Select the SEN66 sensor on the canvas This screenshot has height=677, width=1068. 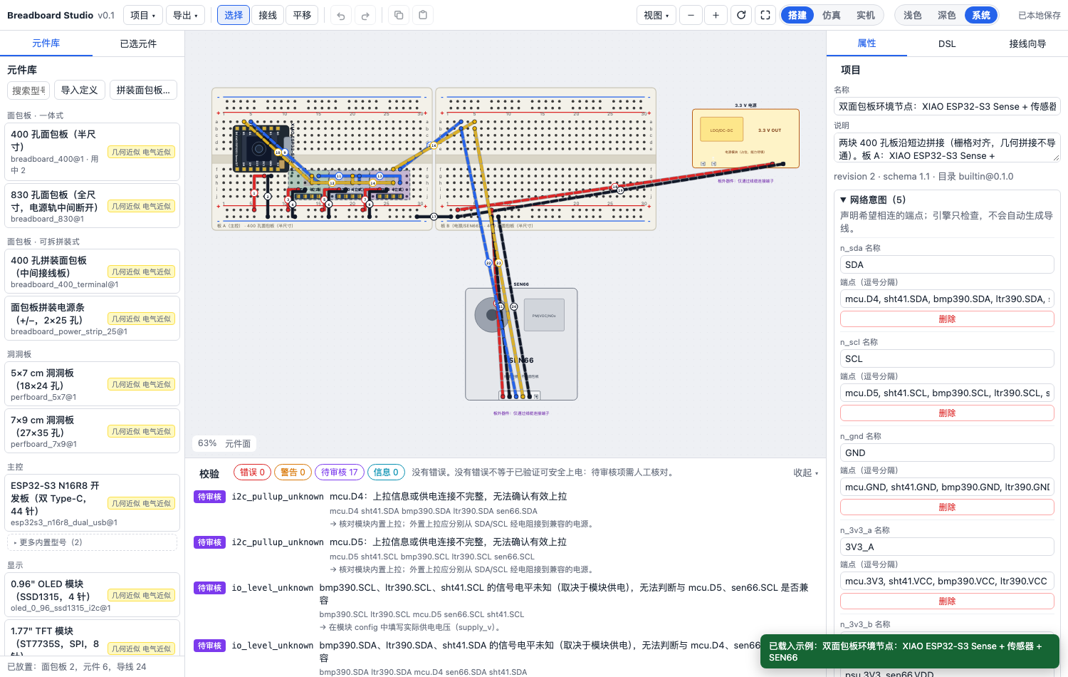coord(521,343)
